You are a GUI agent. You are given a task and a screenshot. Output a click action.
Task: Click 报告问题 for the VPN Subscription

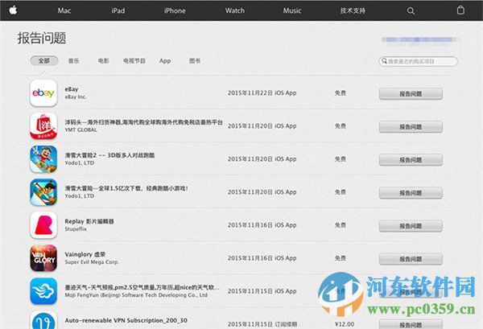[411, 324]
